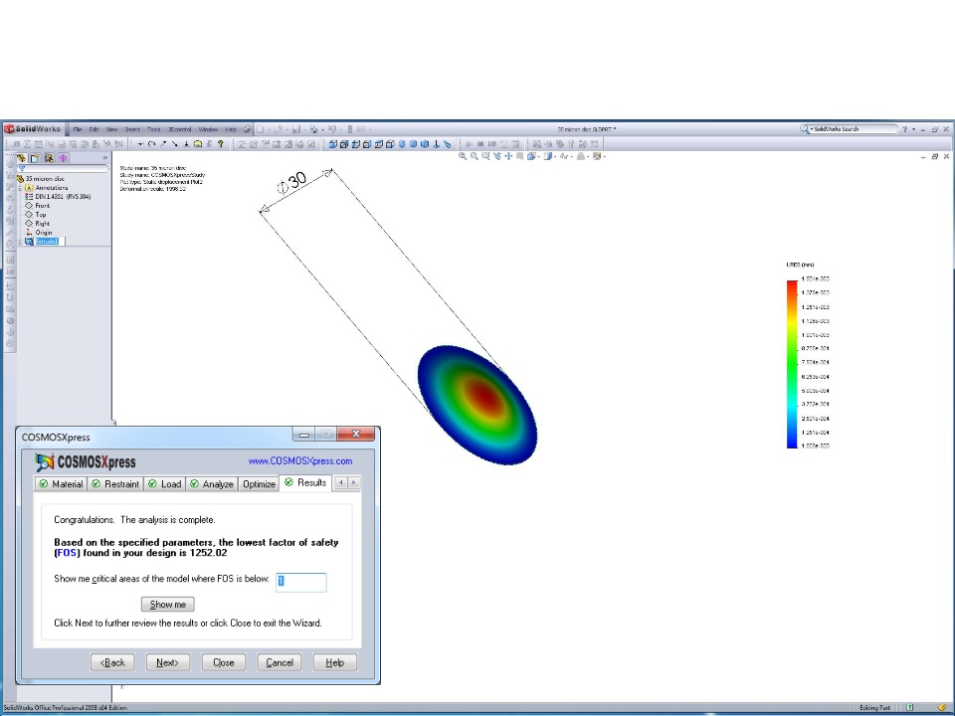The image size is (955, 716).
Task: Click the Zoom to Area icon
Action: 475,156
